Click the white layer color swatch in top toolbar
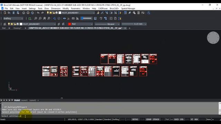 point(60,13)
